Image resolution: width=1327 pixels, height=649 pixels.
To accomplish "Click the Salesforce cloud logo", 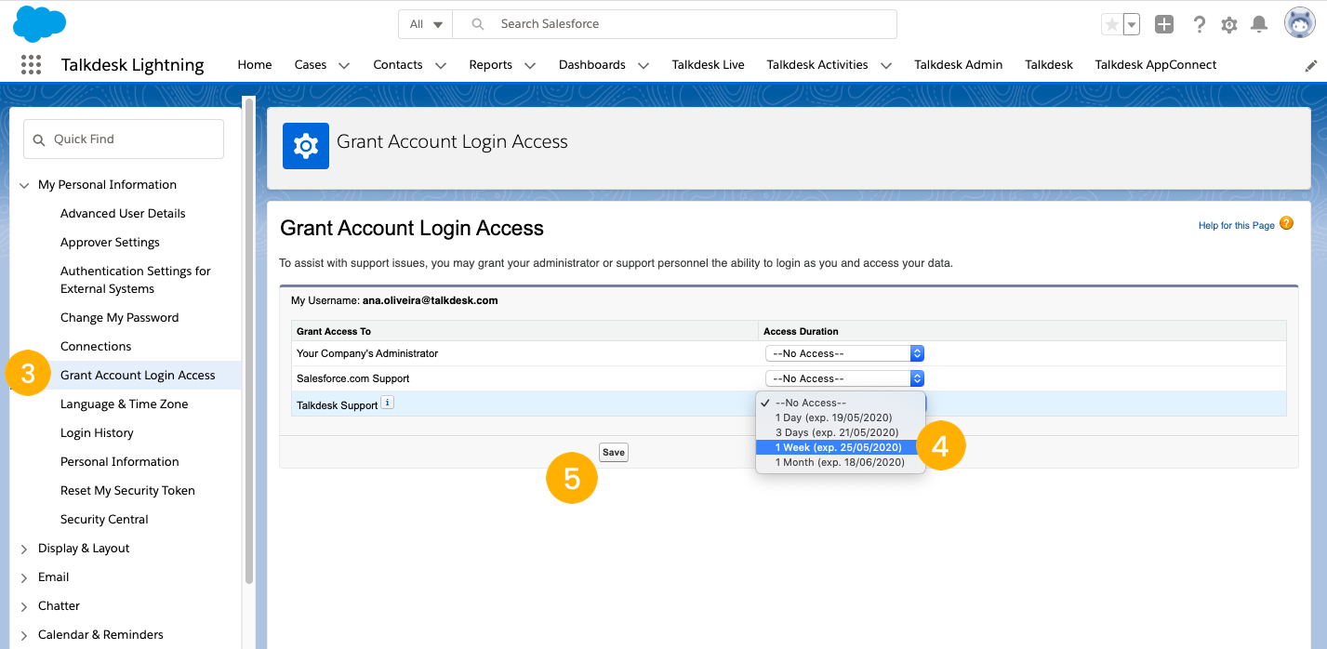I will click(39, 23).
